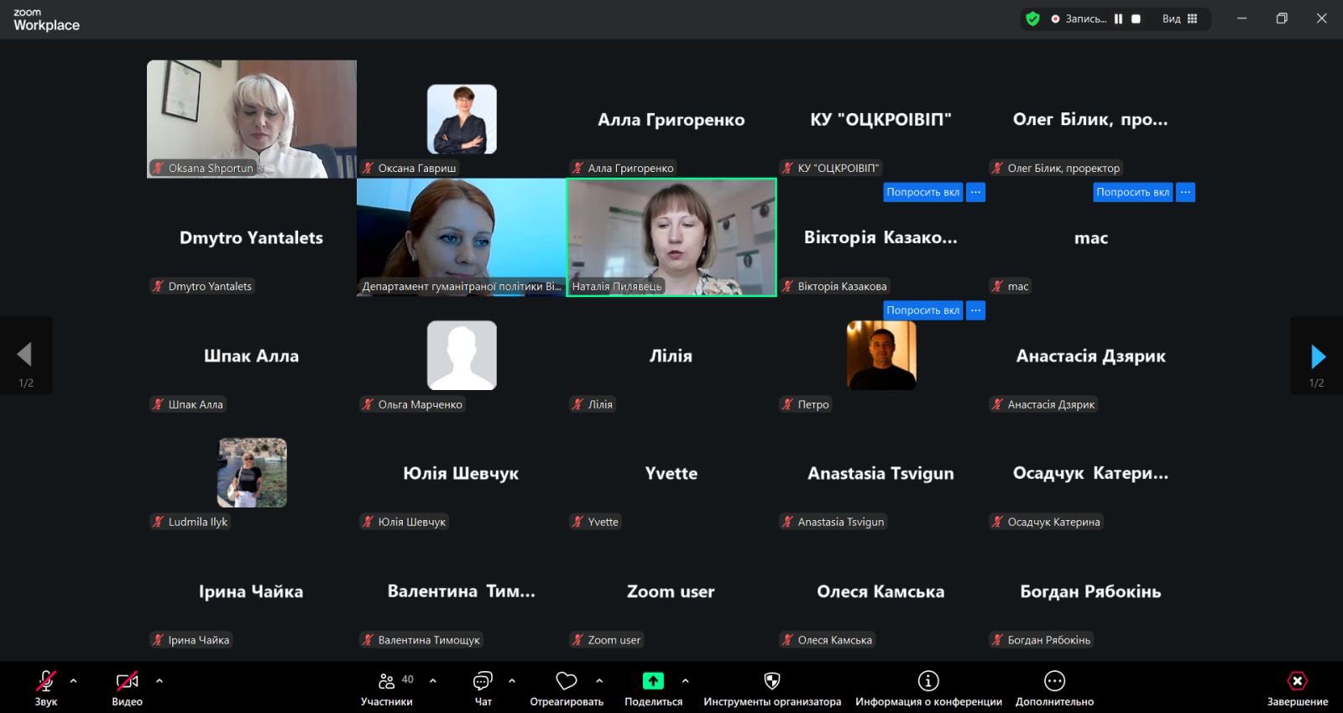The width and height of the screenshot is (1343, 713).
Task: Click the green Share screen icon
Action: coord(653,681)
